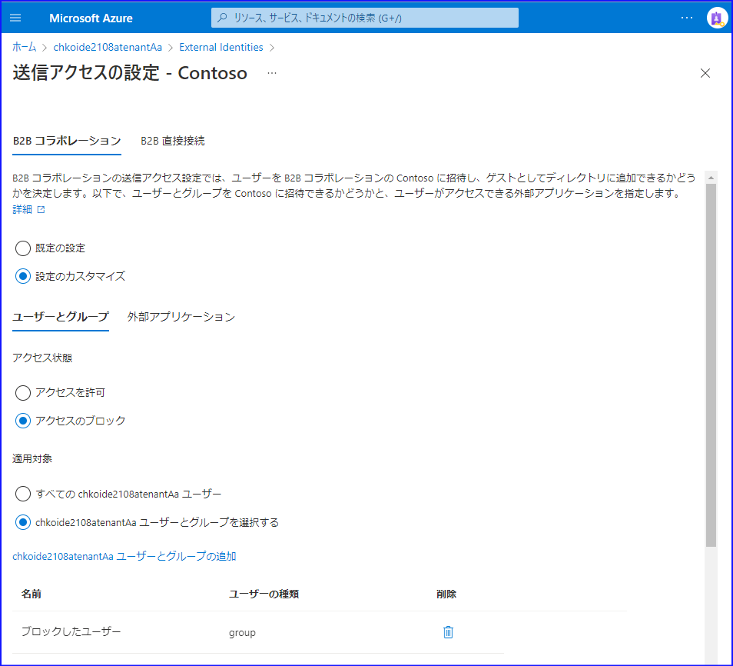Select the 既定の設定 radio button
733x666 pixels.
22,248
